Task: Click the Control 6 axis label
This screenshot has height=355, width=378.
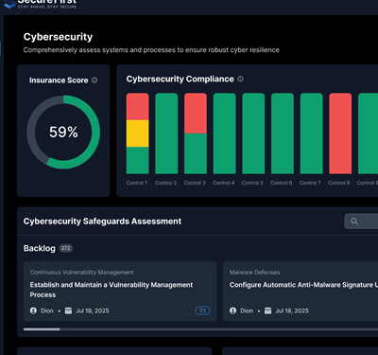Action: [282, 183]
